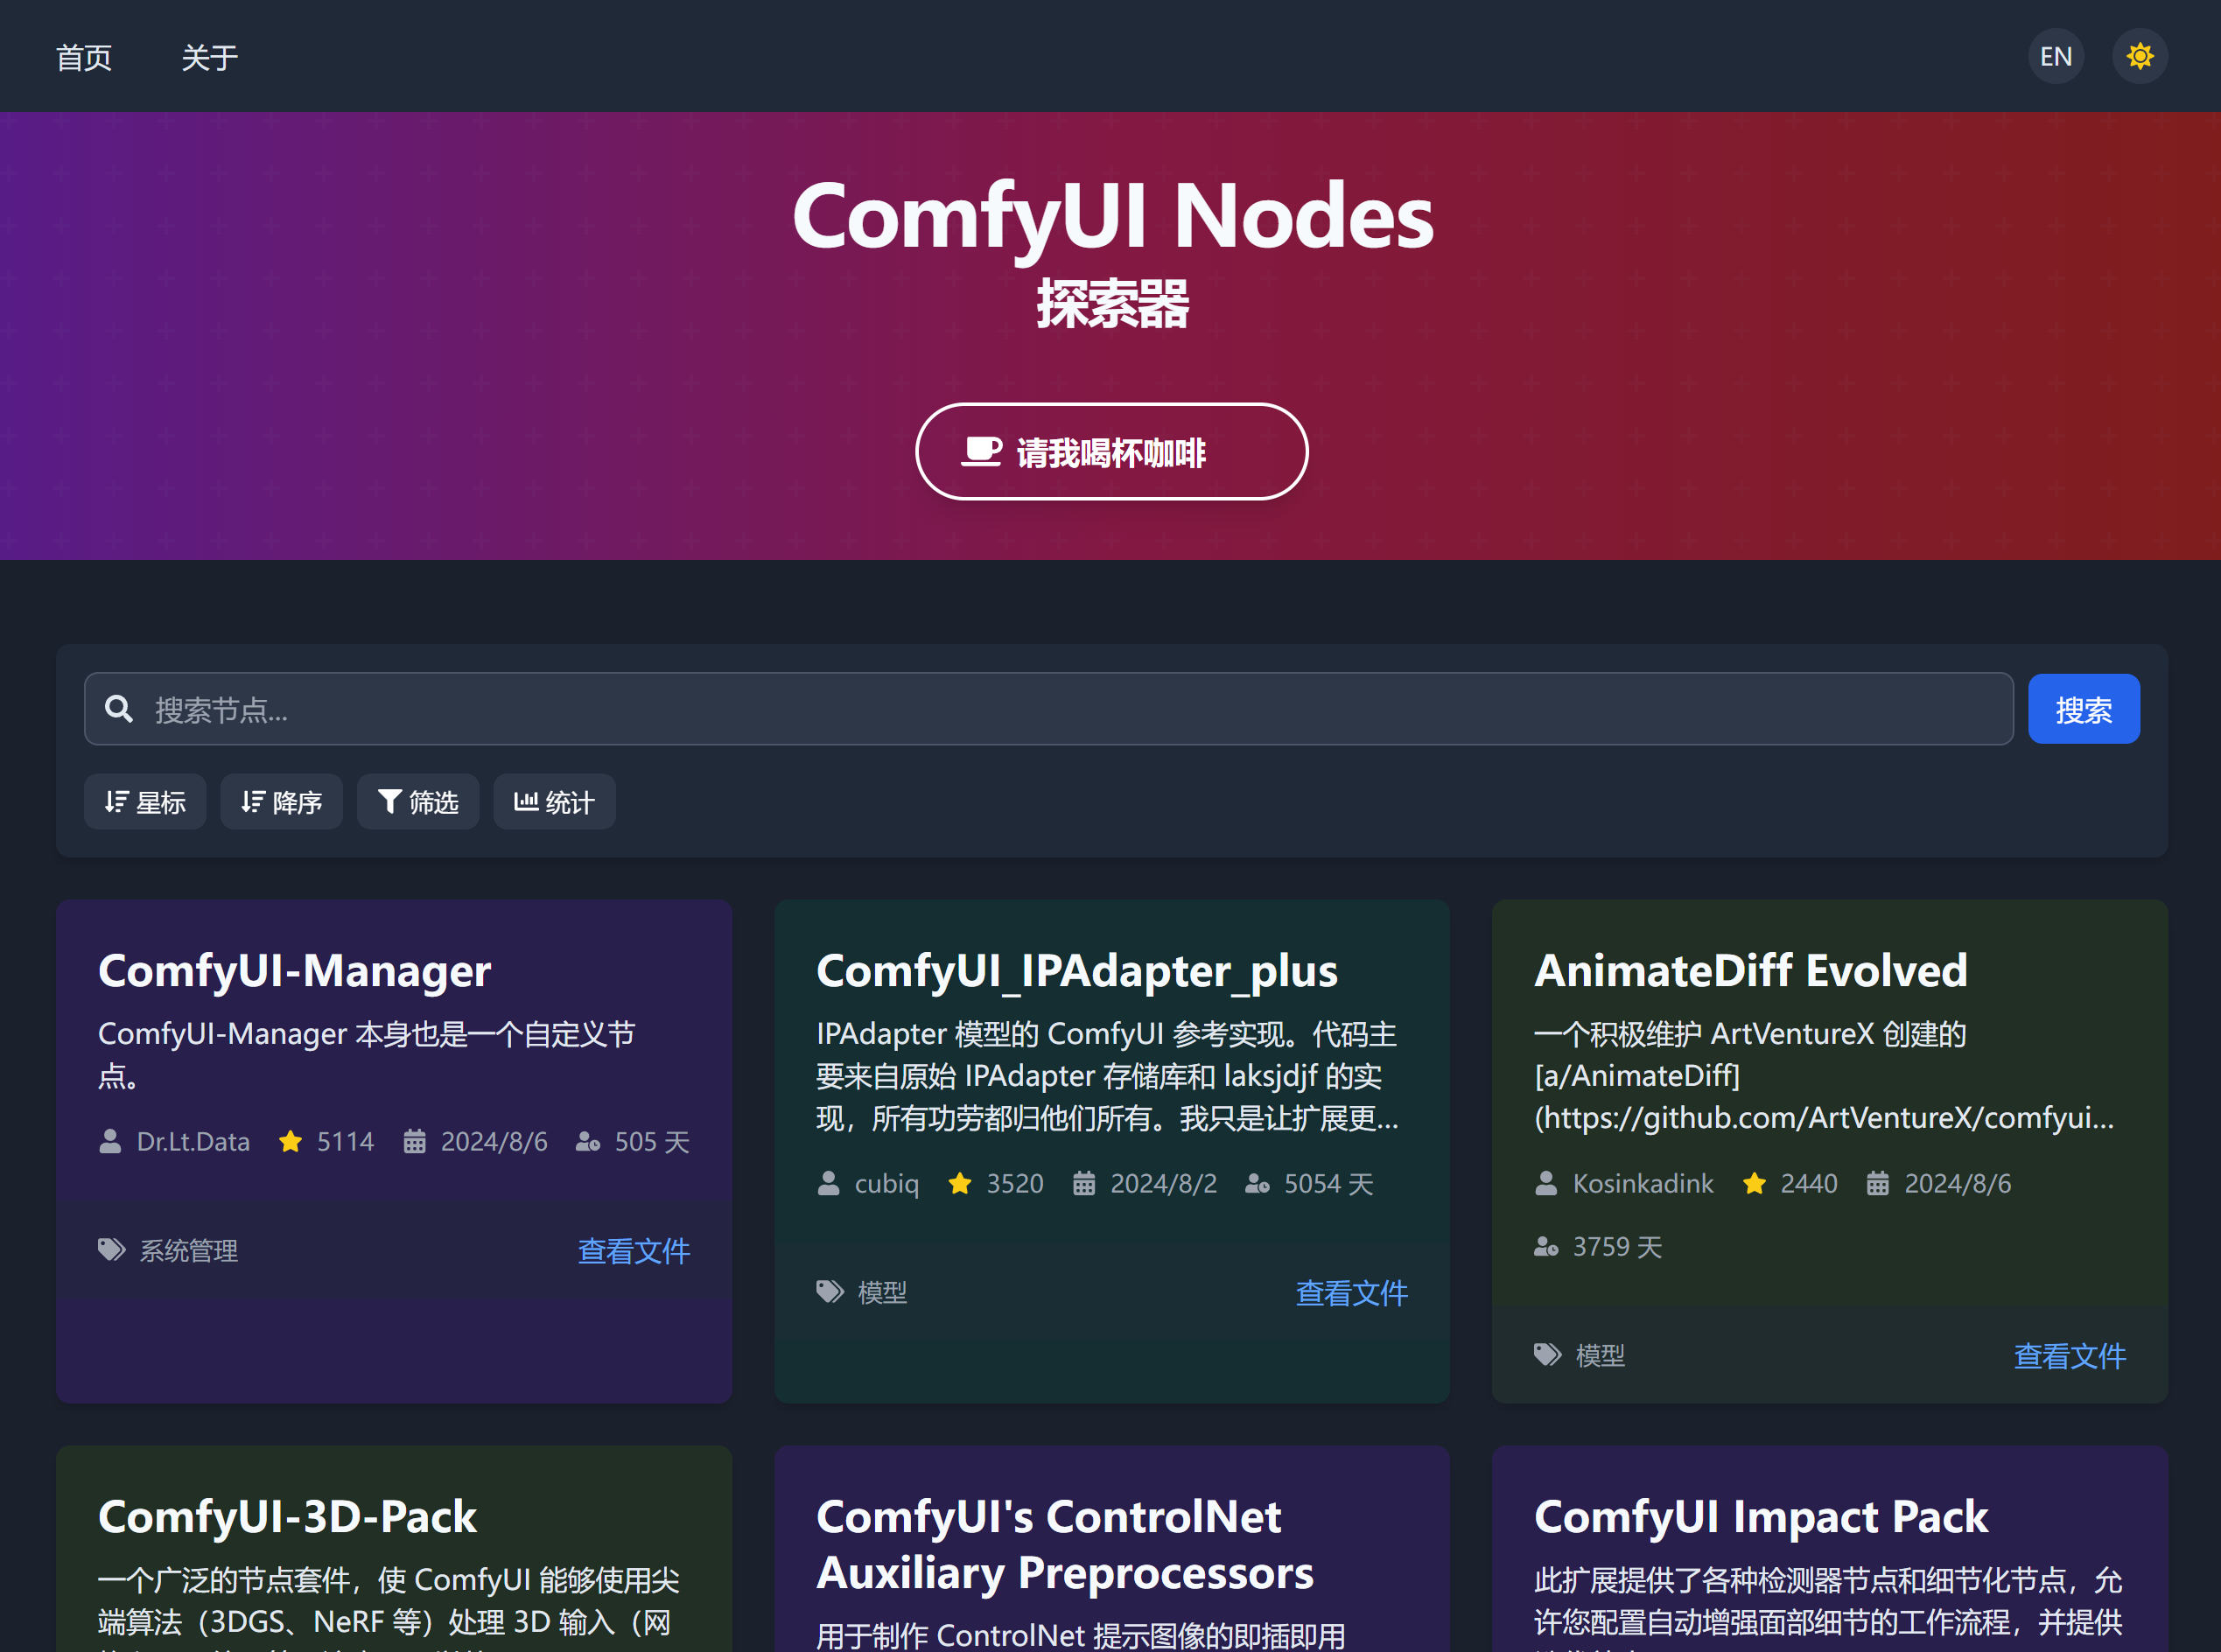Click the star icon beside 3520
Image resolution: width=2221 pixels, height=1652 pixels.
960,1183
